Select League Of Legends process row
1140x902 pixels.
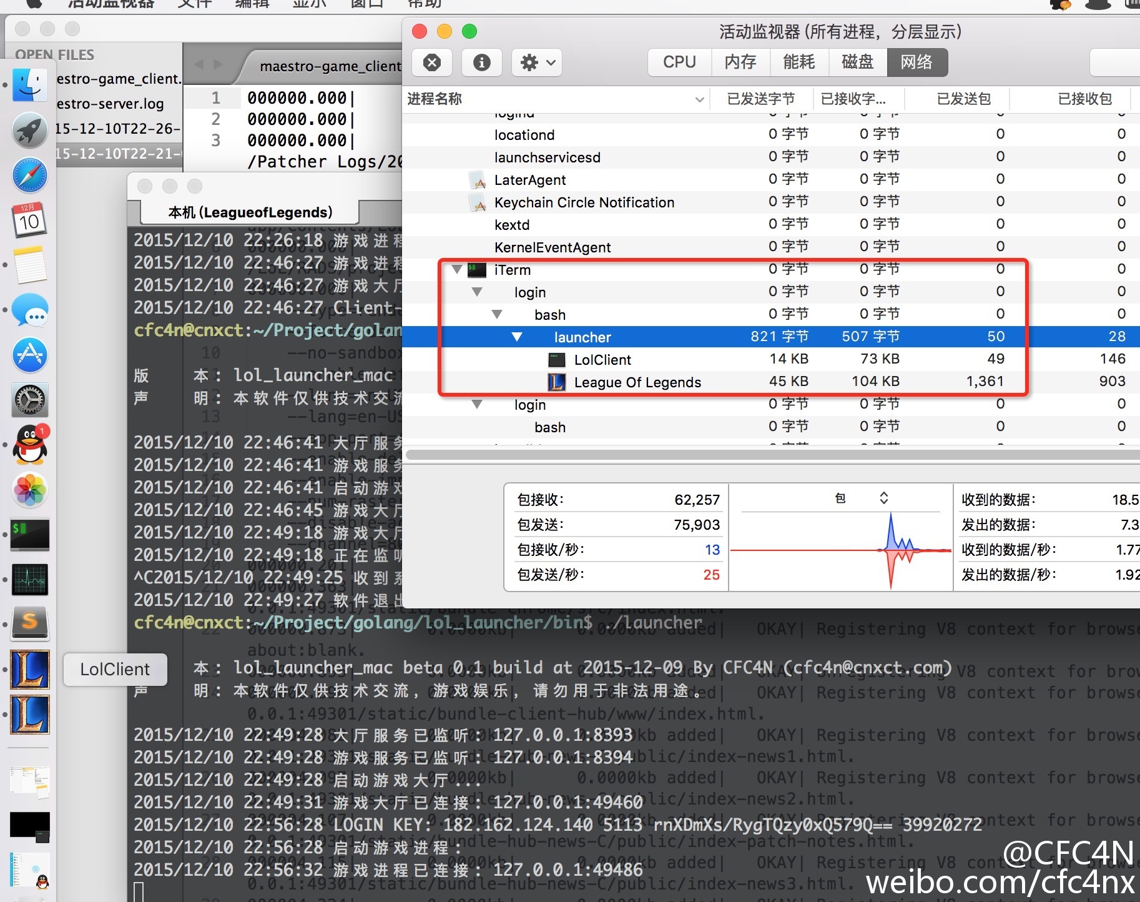(771, 382)
